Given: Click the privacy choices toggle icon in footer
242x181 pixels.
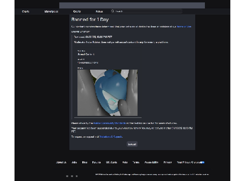Looking at the screenshot, I should point(202,162).
